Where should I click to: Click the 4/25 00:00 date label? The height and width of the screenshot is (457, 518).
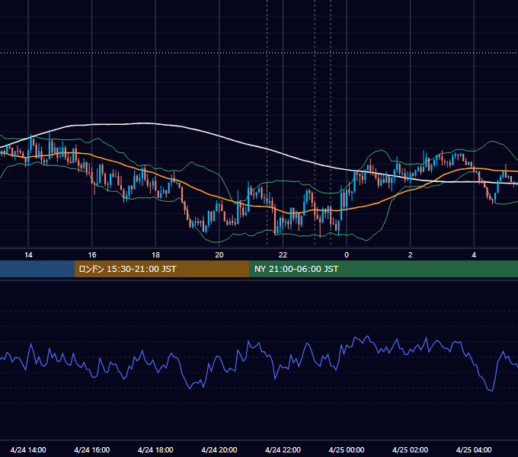point(347,449)
